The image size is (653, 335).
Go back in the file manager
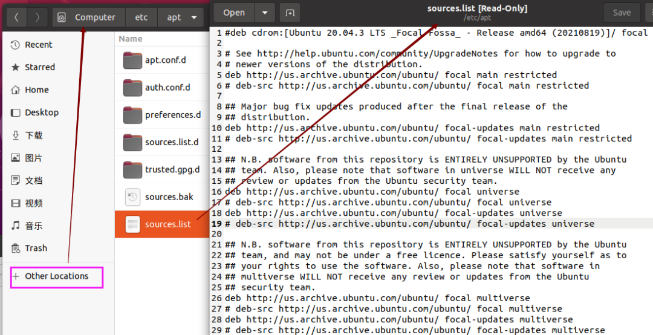pos(17,17)
